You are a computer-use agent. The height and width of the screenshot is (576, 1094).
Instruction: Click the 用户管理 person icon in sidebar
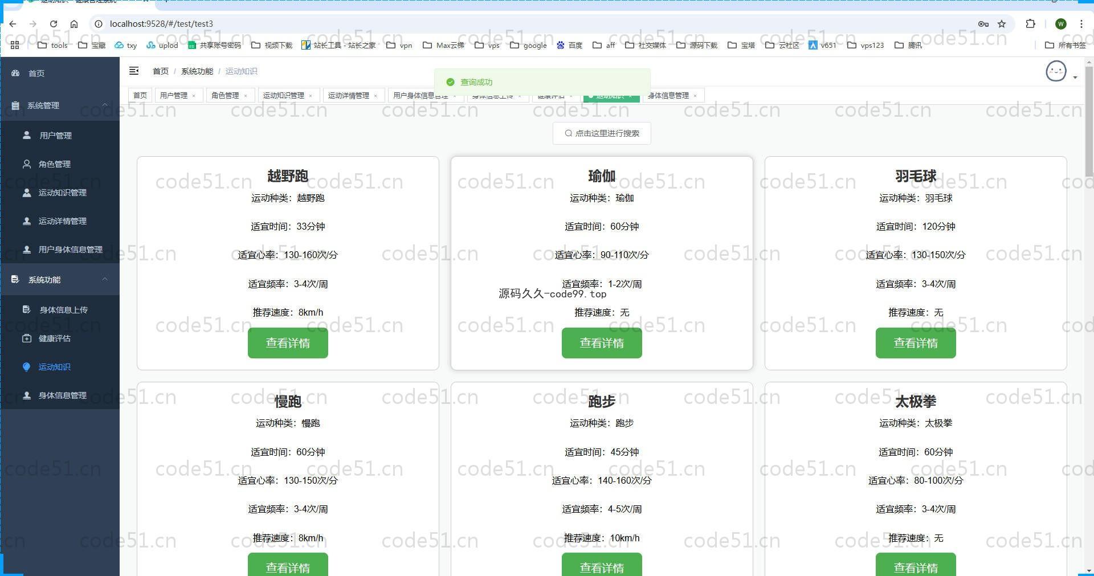tap(27, 135)
